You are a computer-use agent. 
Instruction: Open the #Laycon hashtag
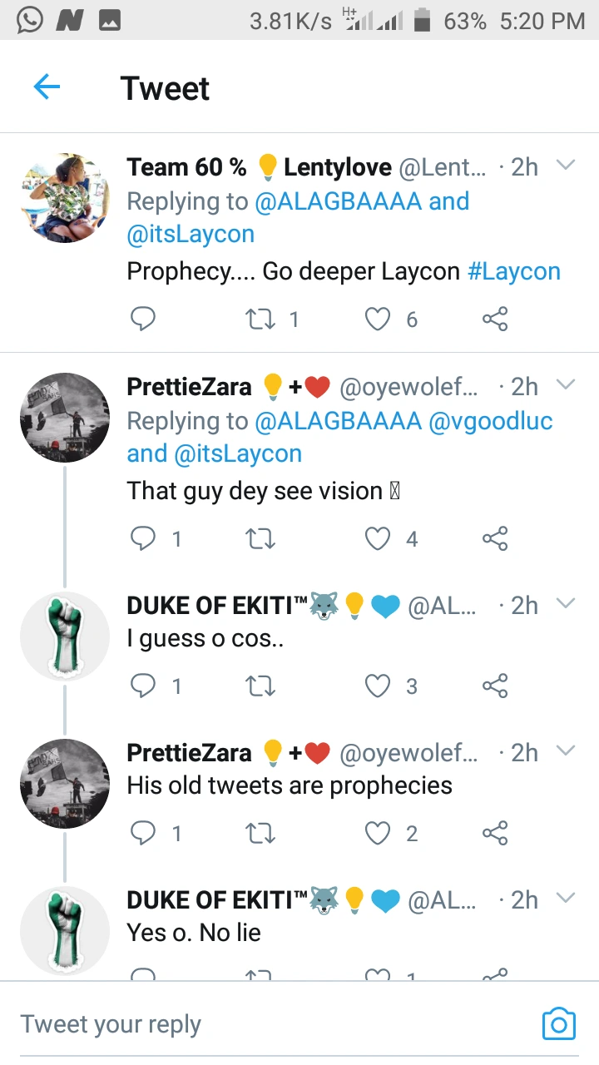coord(514,271)
